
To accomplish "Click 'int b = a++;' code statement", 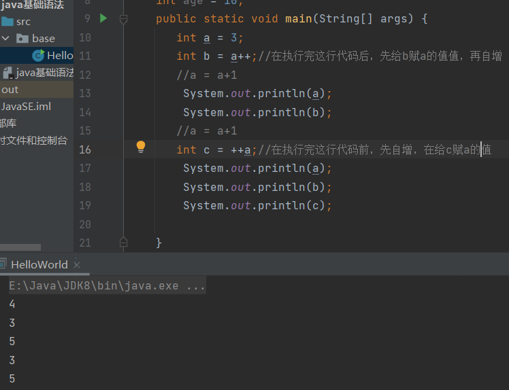I will point(216,56).
